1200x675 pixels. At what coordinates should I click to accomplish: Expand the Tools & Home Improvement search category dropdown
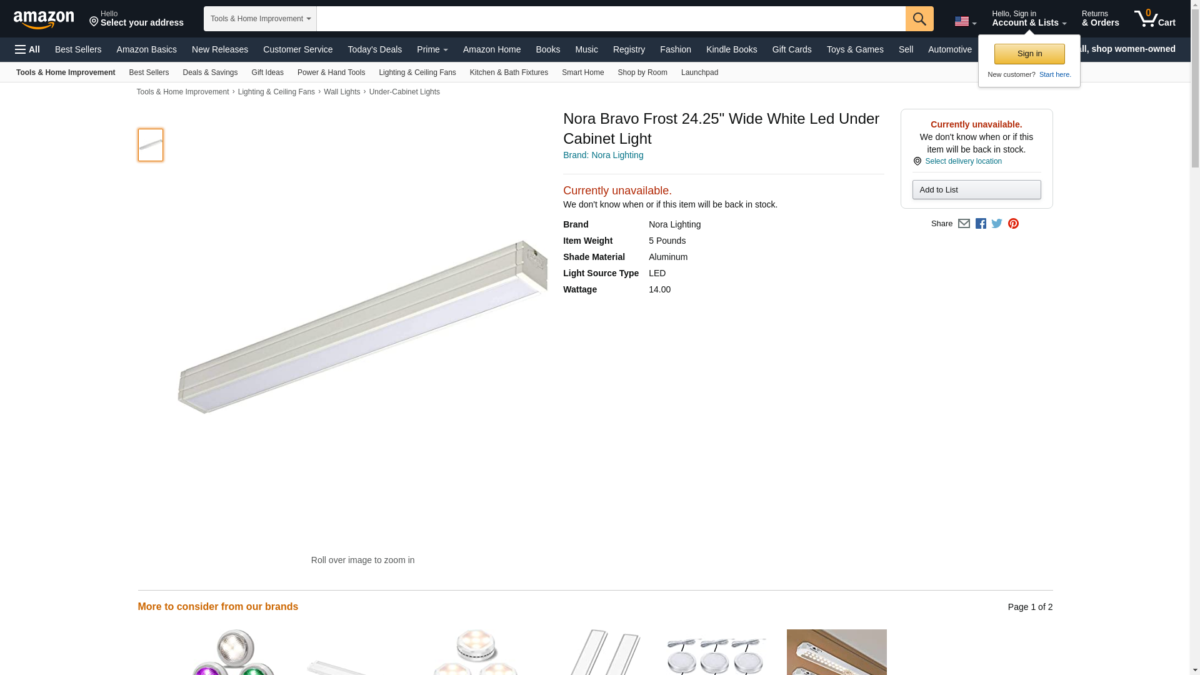(x=260, y=19)
